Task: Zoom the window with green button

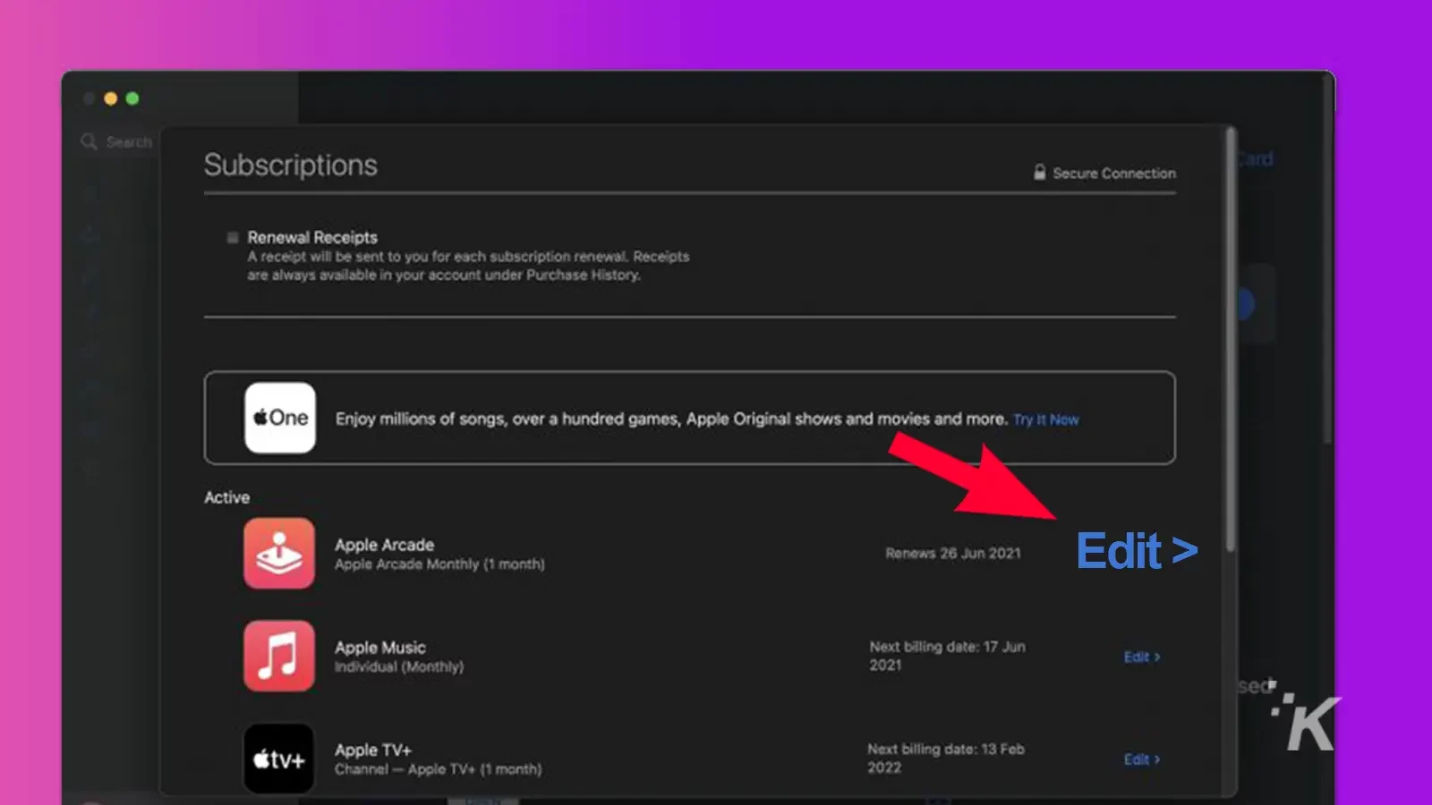Action: click(x=132, y=98)
